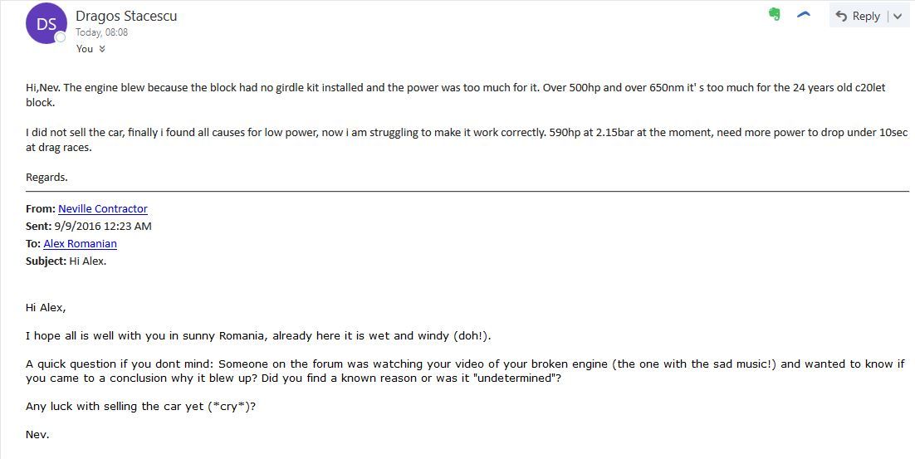Open the dropdown arrow beside Reply

coord(898,17)
